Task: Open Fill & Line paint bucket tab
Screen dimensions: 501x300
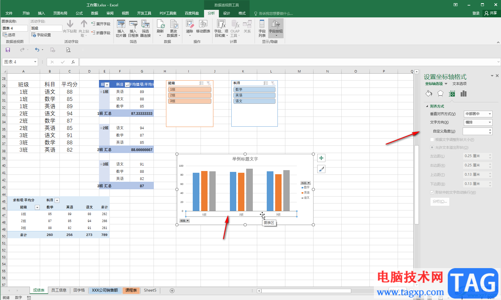Action: coord(429,94)
